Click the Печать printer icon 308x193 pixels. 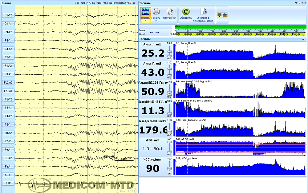(156, 12)
